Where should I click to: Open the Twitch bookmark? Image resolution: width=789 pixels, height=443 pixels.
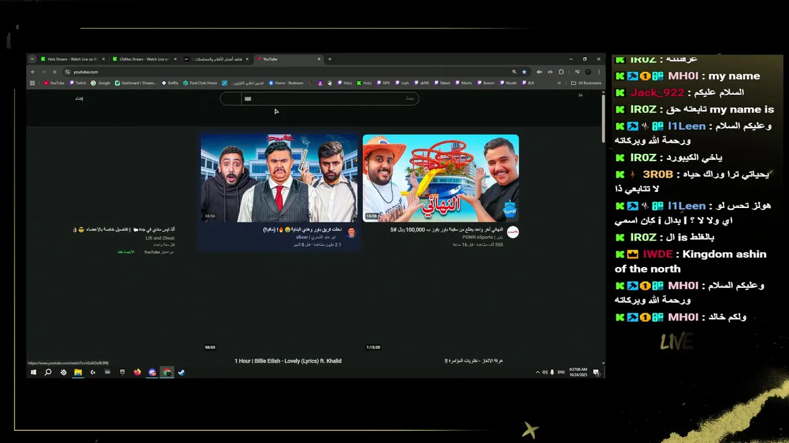click(78, 83)
